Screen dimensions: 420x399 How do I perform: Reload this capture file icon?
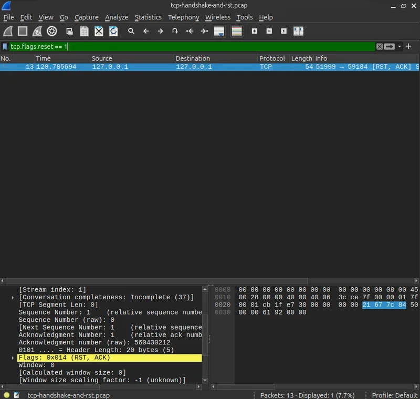pos(113,31)
